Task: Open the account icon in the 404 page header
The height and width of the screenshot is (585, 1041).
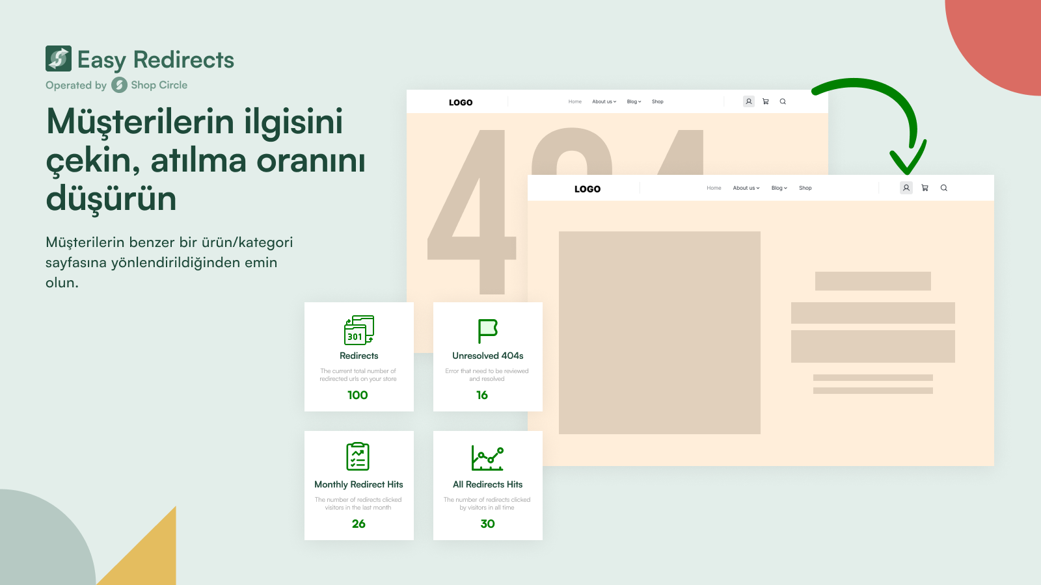Action: pos(749,101)
